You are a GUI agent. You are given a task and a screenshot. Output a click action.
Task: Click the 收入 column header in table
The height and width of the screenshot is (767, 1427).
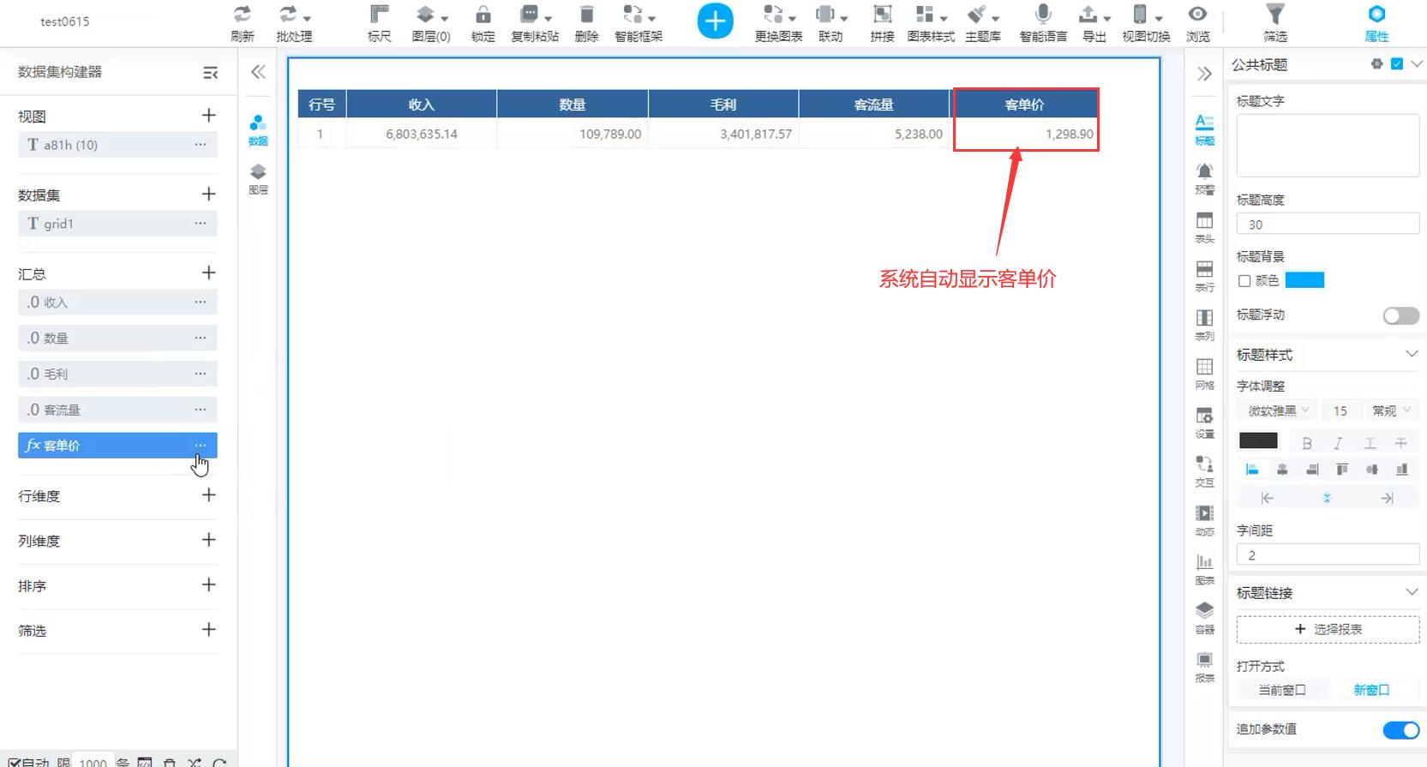click(422, 105)
